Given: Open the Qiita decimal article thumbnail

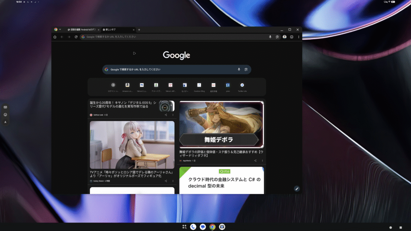Looking at the screenshot, I should (x=222, y=180).
